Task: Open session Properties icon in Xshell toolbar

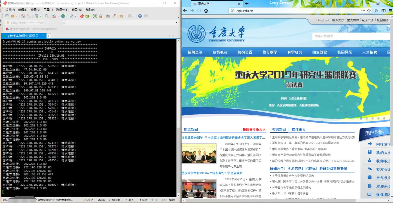Action: tap(37, 16)
